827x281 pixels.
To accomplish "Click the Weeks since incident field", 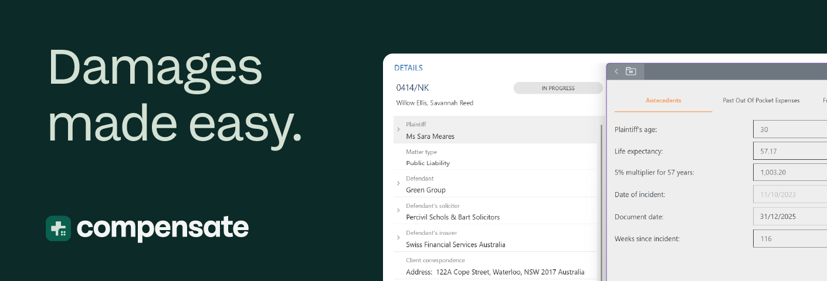I will [x=790, y=239].
